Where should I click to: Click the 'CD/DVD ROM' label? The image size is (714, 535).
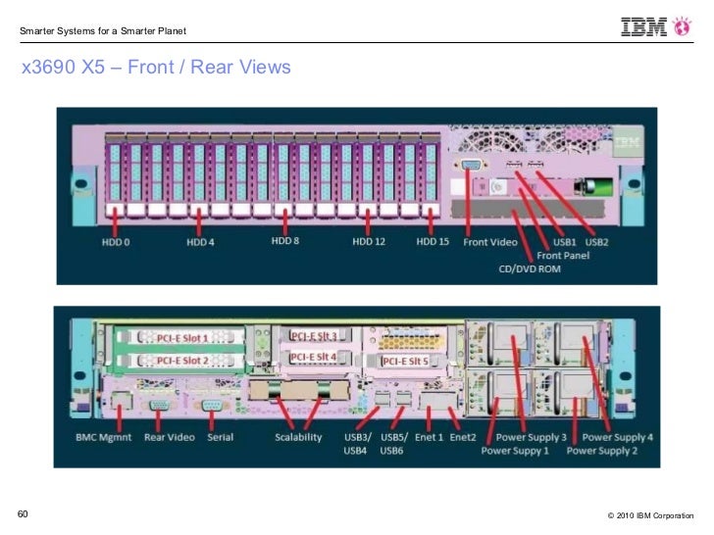coord(530,268)
